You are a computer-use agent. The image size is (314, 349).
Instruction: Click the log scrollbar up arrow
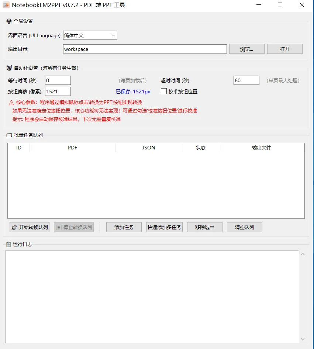coord(303,254)
